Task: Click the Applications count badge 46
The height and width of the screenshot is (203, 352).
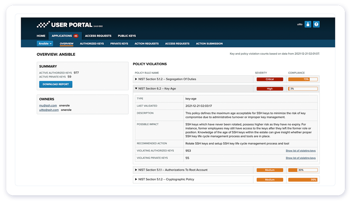Action: point(76,36)
